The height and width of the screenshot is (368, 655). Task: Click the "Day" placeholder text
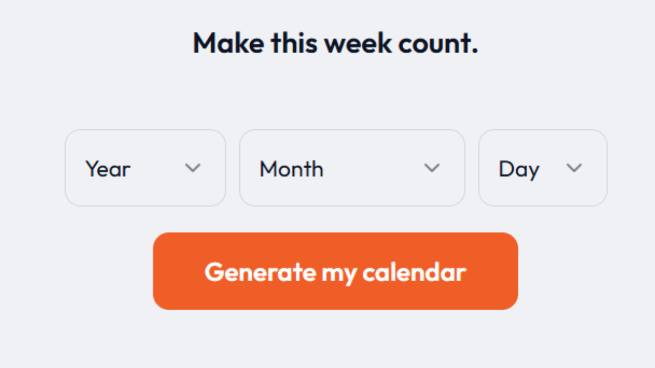[x=519, y=170]
